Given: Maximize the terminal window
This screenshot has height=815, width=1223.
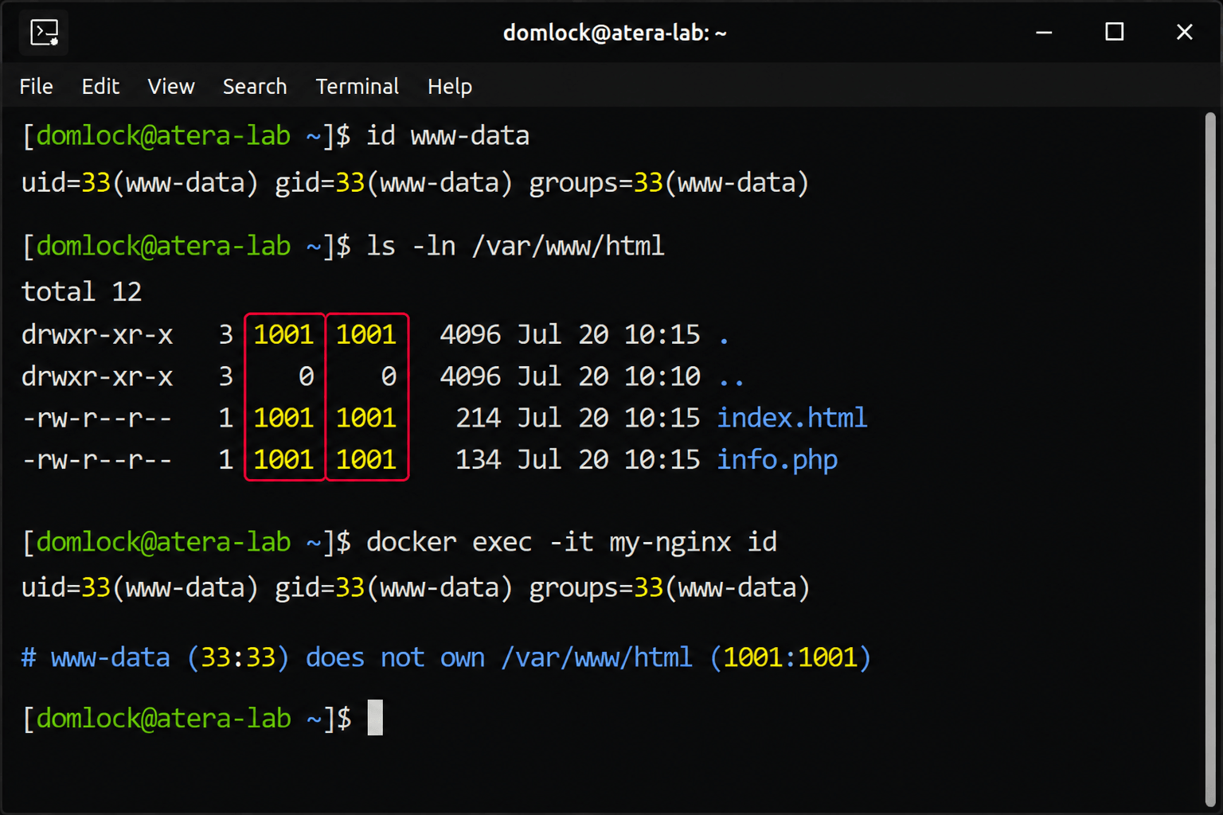Looking at the screenshot, I should click(1115, 33).
